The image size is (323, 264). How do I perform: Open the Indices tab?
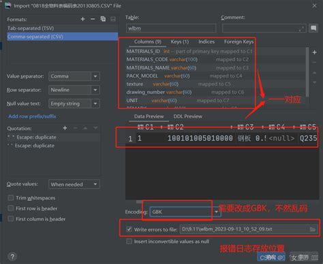coord(206,42)
